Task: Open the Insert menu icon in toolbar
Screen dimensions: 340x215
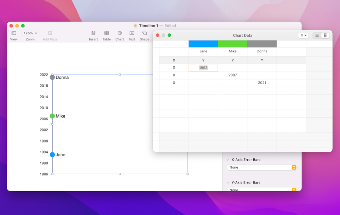Action: pos(93,33)
